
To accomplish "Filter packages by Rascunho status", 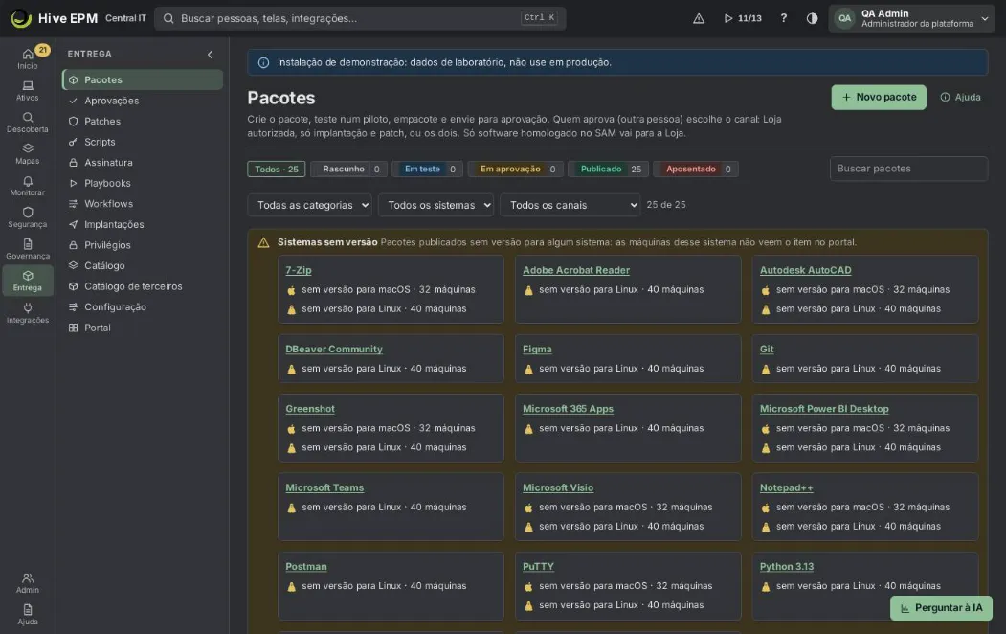I will [348, 169].
